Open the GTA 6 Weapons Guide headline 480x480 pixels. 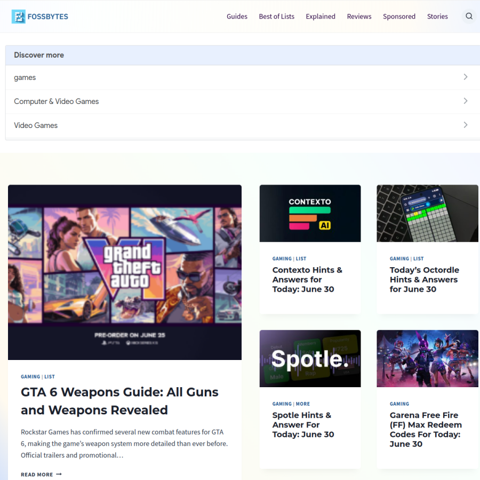(119, 401)
